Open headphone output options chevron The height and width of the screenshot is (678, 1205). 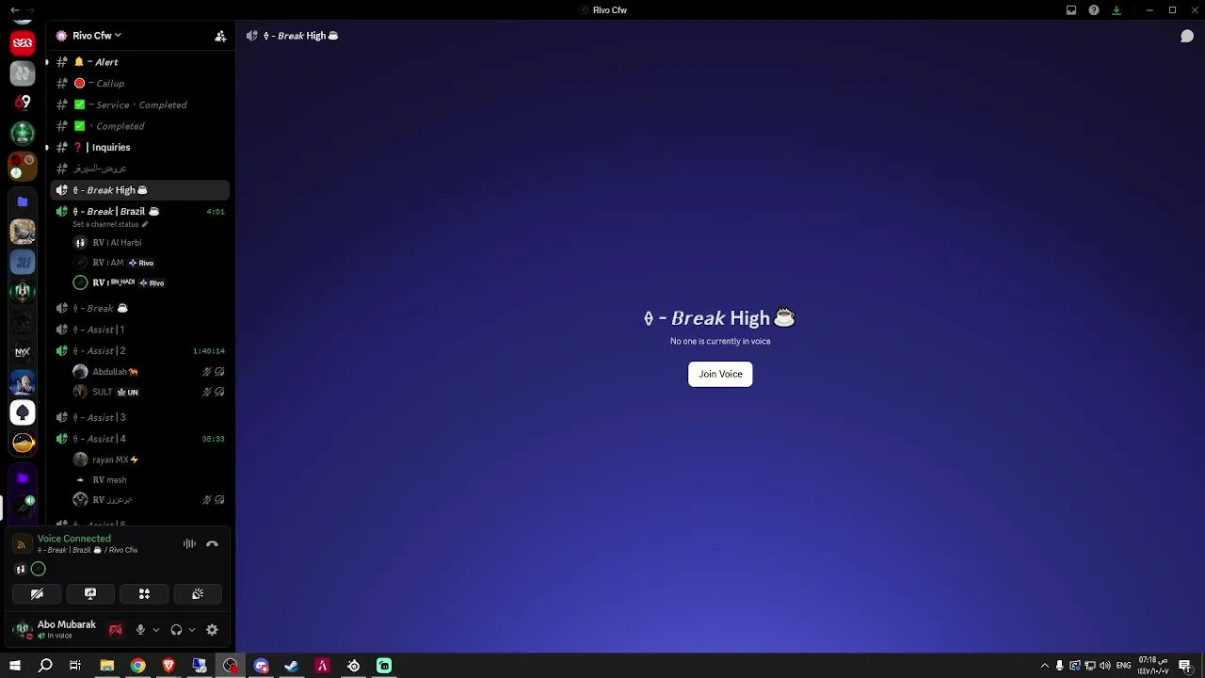pyautogui.click(x=191, y=630)
